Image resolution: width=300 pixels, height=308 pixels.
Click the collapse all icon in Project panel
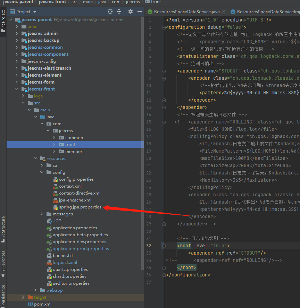[x=120, y=11]
